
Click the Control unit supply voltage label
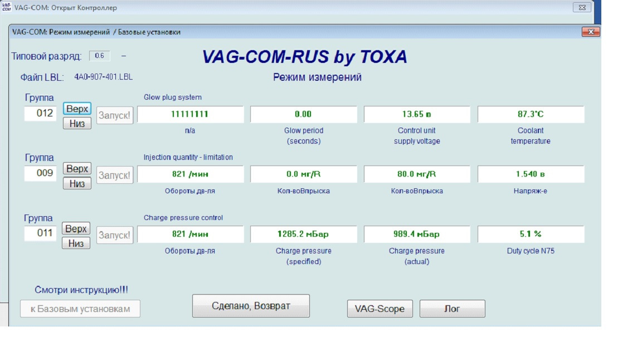click(417, 136)
